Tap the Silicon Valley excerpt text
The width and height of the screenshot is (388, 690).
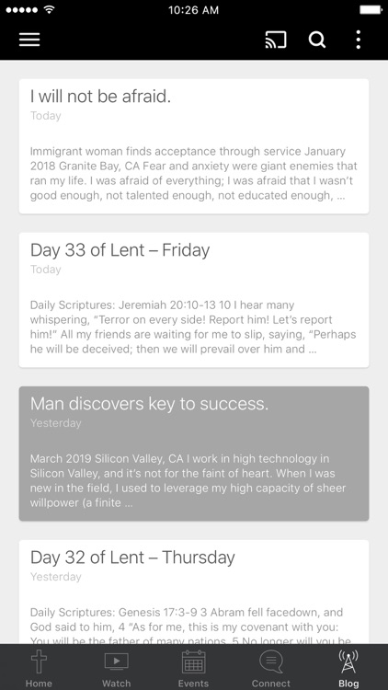188,480
